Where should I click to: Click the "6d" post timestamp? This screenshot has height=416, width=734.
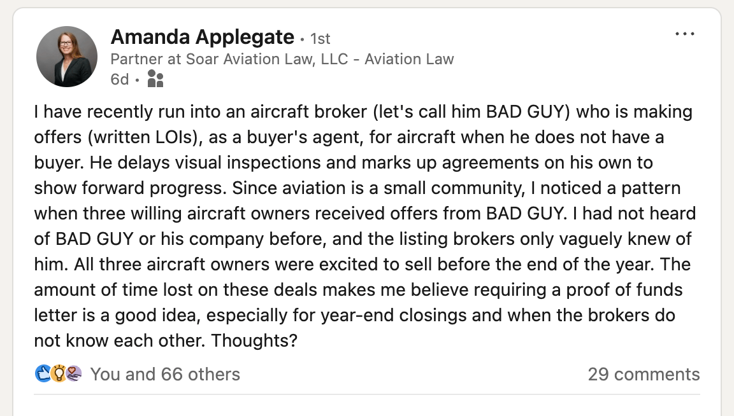pos(119,80)
